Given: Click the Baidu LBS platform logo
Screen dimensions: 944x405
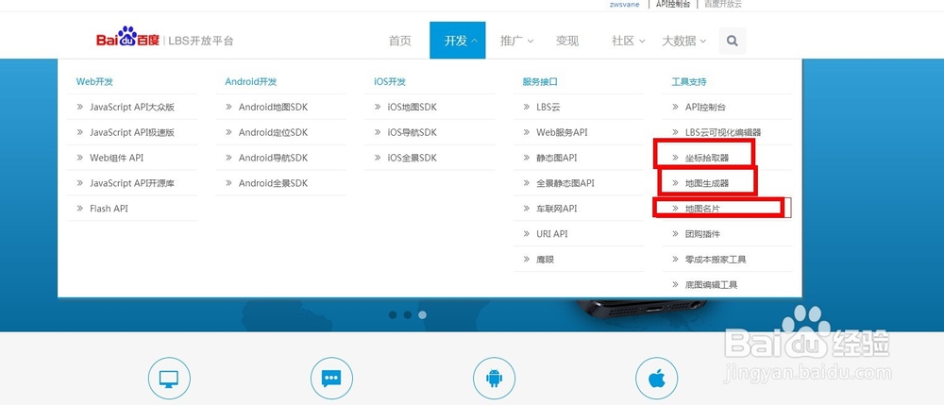Looking at the screenshot, I should pyautogui.click(x=164, y=40).
